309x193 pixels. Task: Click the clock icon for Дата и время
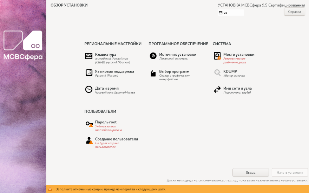tap(89, 90)
